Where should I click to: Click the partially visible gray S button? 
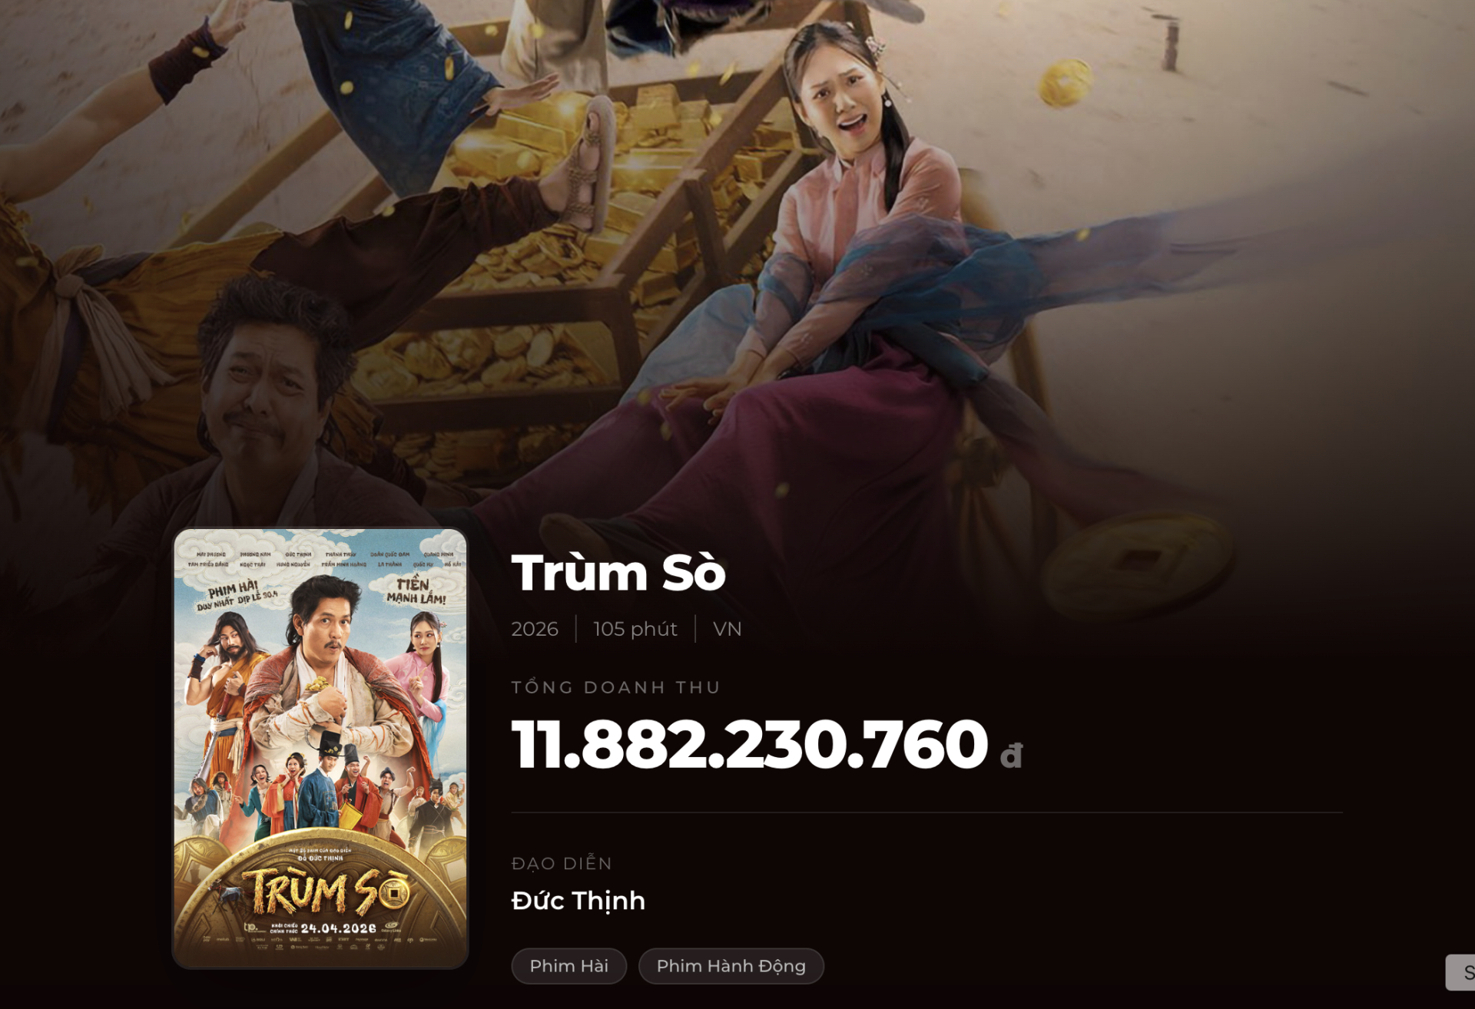click(1460, 973)
